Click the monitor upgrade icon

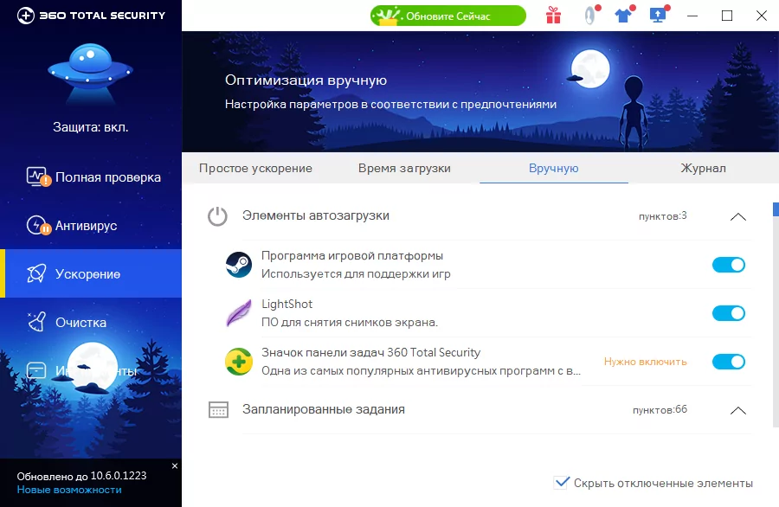click(x=659, y=15)
